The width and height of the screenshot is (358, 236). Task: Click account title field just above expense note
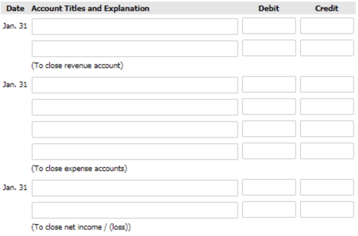(x=135, y=151)
